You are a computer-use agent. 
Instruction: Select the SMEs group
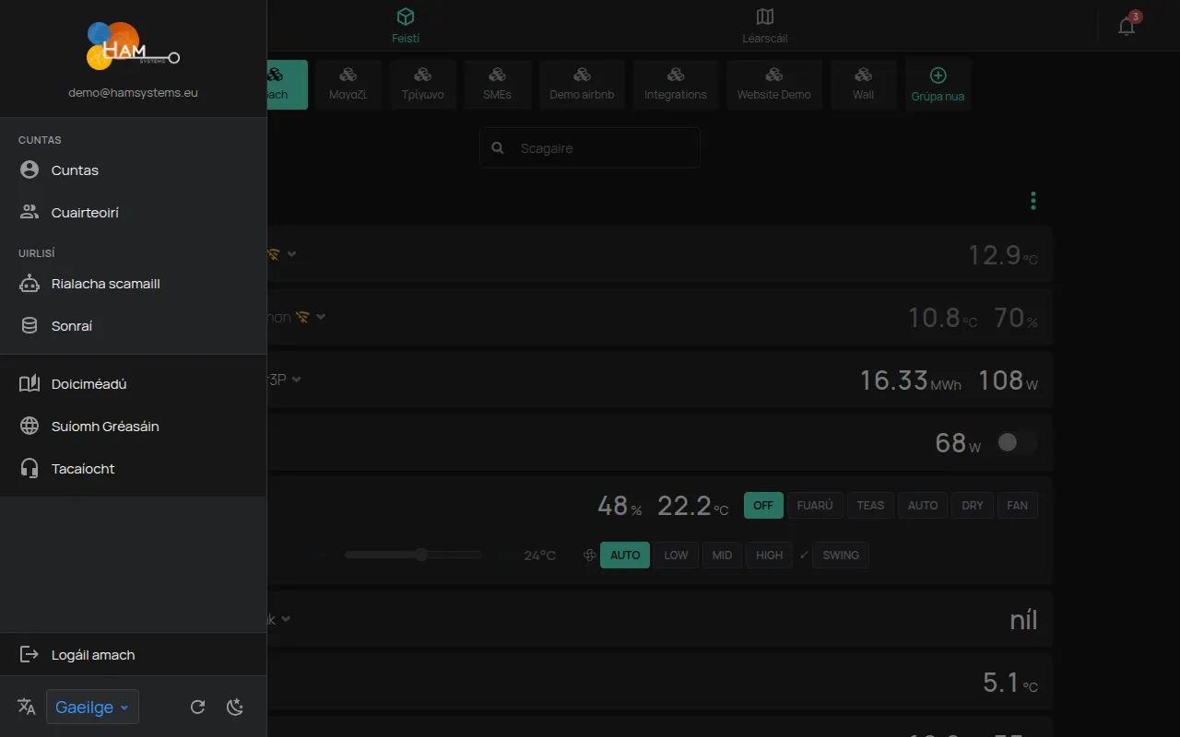[x=497, y=85]
